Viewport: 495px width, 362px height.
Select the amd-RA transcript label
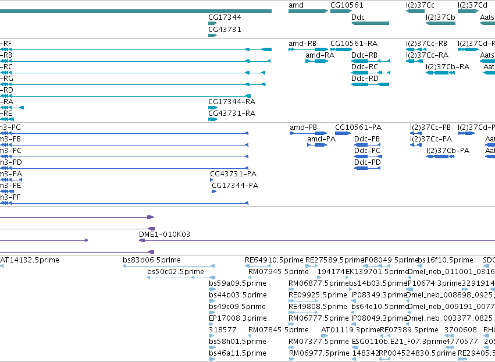(320, 55)
